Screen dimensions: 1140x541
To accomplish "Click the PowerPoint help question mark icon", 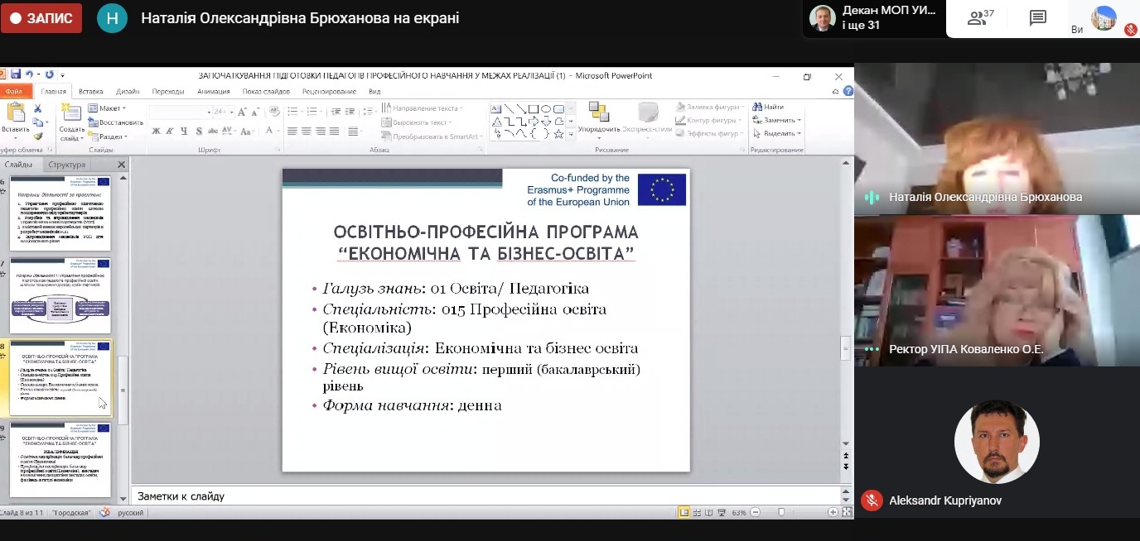I will [848, 91].
